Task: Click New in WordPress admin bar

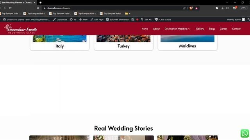Action: 83,19
